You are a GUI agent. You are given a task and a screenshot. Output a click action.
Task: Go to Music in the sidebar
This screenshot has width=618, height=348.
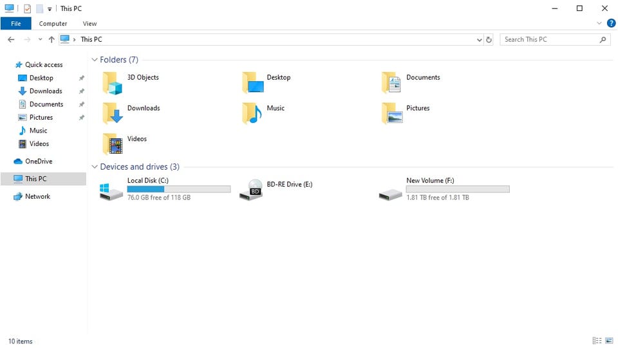click(x=38, y=131)
